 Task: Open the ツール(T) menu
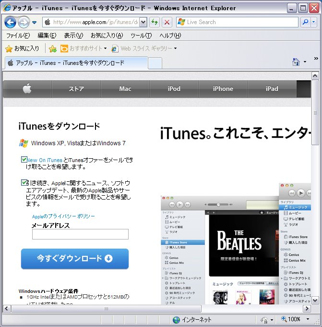(141, 36)
